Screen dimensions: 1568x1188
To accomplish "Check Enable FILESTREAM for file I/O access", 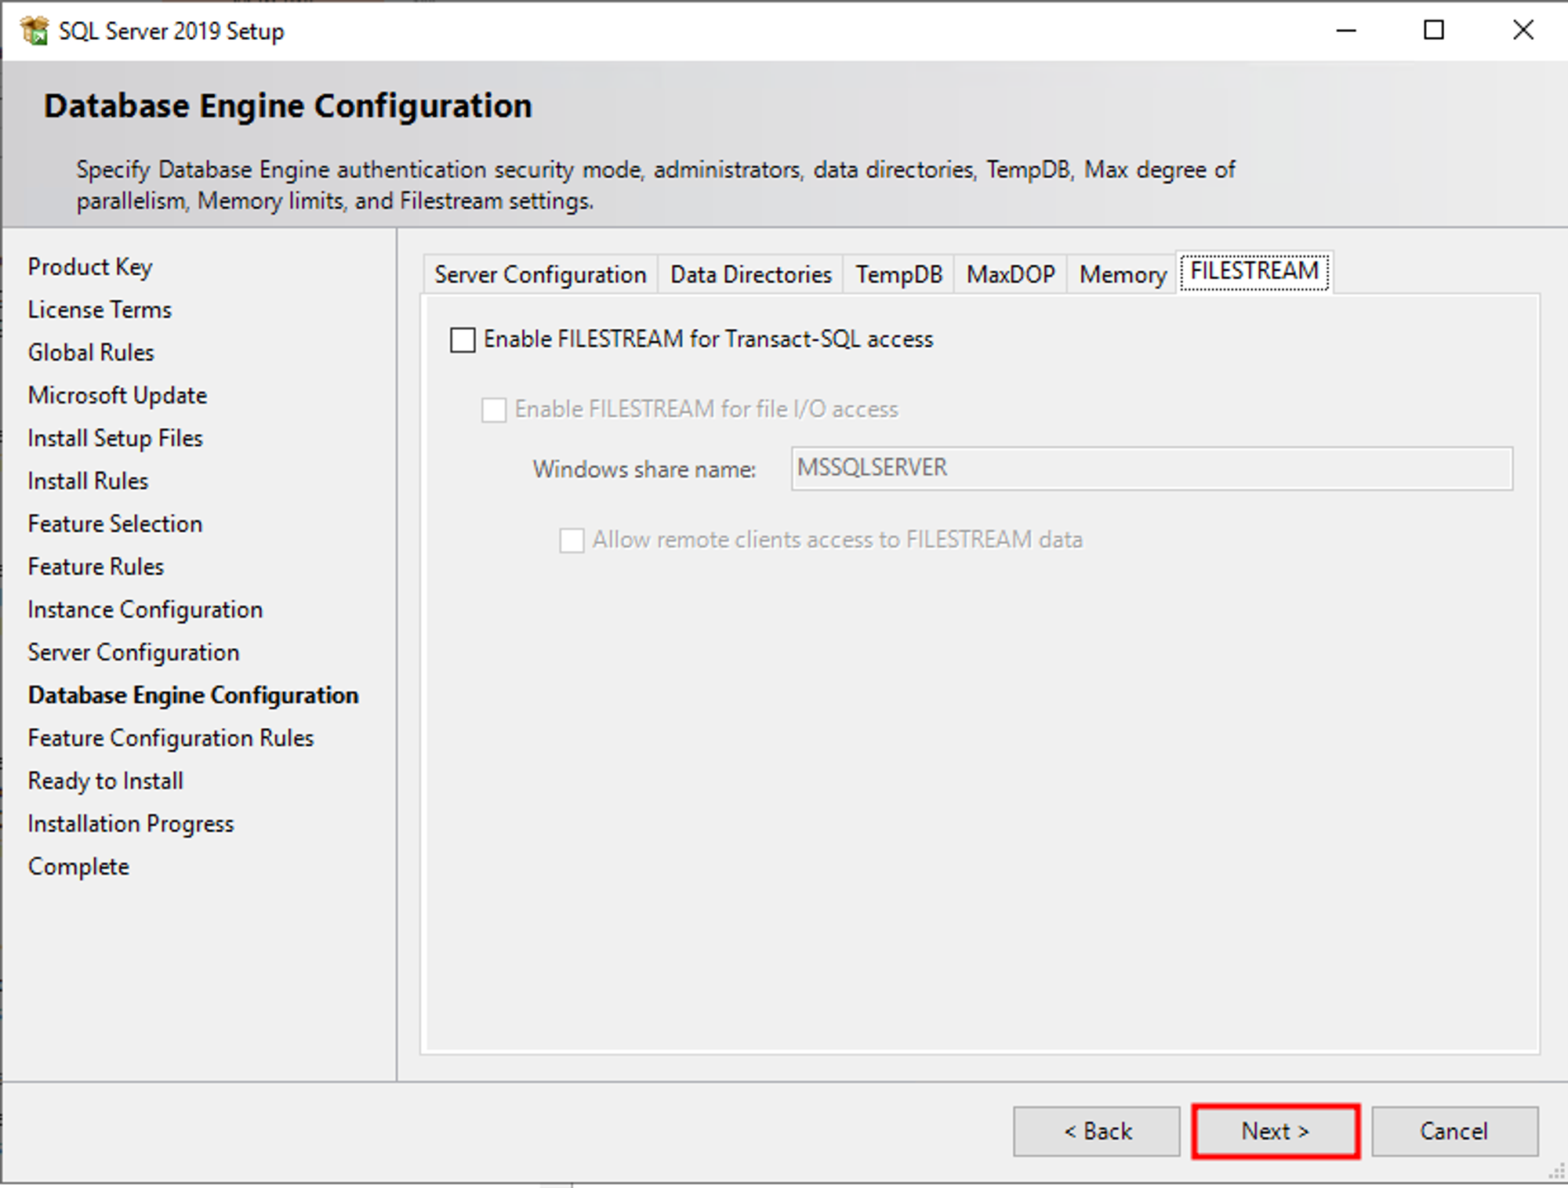I will pos(494,409).
